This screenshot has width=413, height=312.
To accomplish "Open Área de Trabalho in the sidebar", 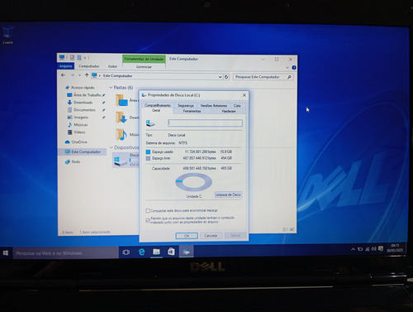I will 86,95.
